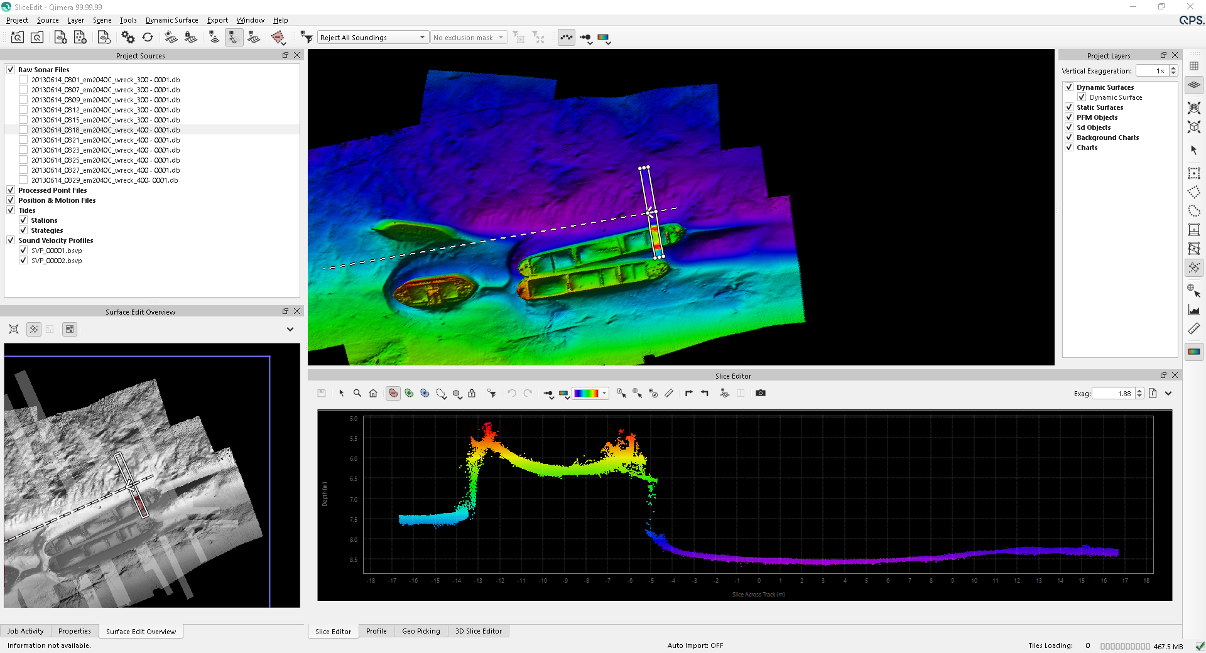The height and width of the screenshot is (653, 1206).
Task: Click the home view icon in Slice Editor
Action: point(373,393)
